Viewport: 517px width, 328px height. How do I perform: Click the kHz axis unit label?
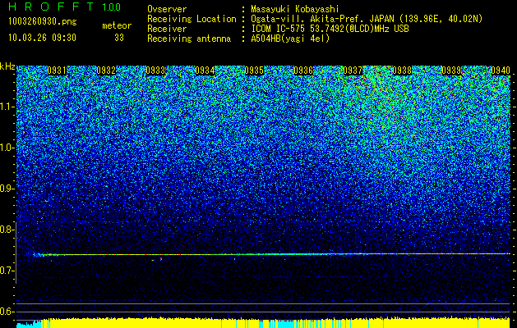[7, 66]
